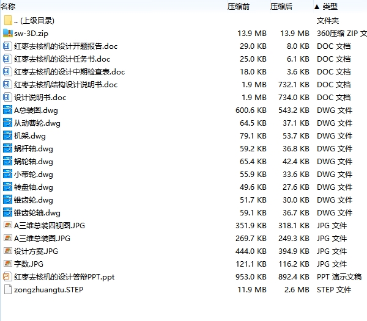Viewport: 367px width, 321px height.
Task: Click the DWG icon for 从动曹轮.dwg
Action: (x=7, y=123)
